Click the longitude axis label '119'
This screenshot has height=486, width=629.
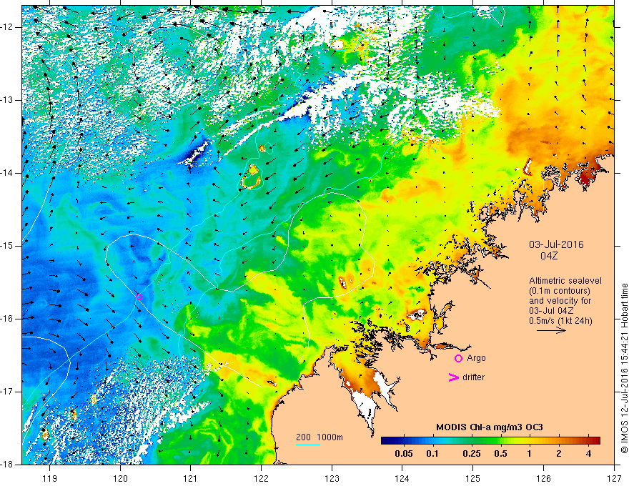tap(49, 478)
